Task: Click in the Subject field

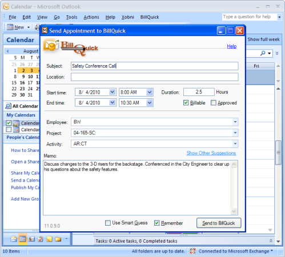Action: click(x=155, y=66)
